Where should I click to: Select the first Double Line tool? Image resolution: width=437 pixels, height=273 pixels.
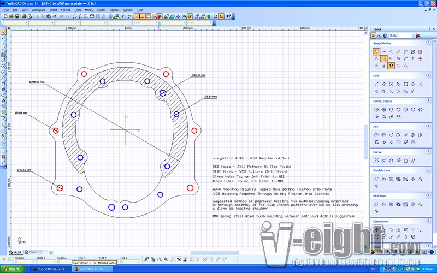(376, 179)
